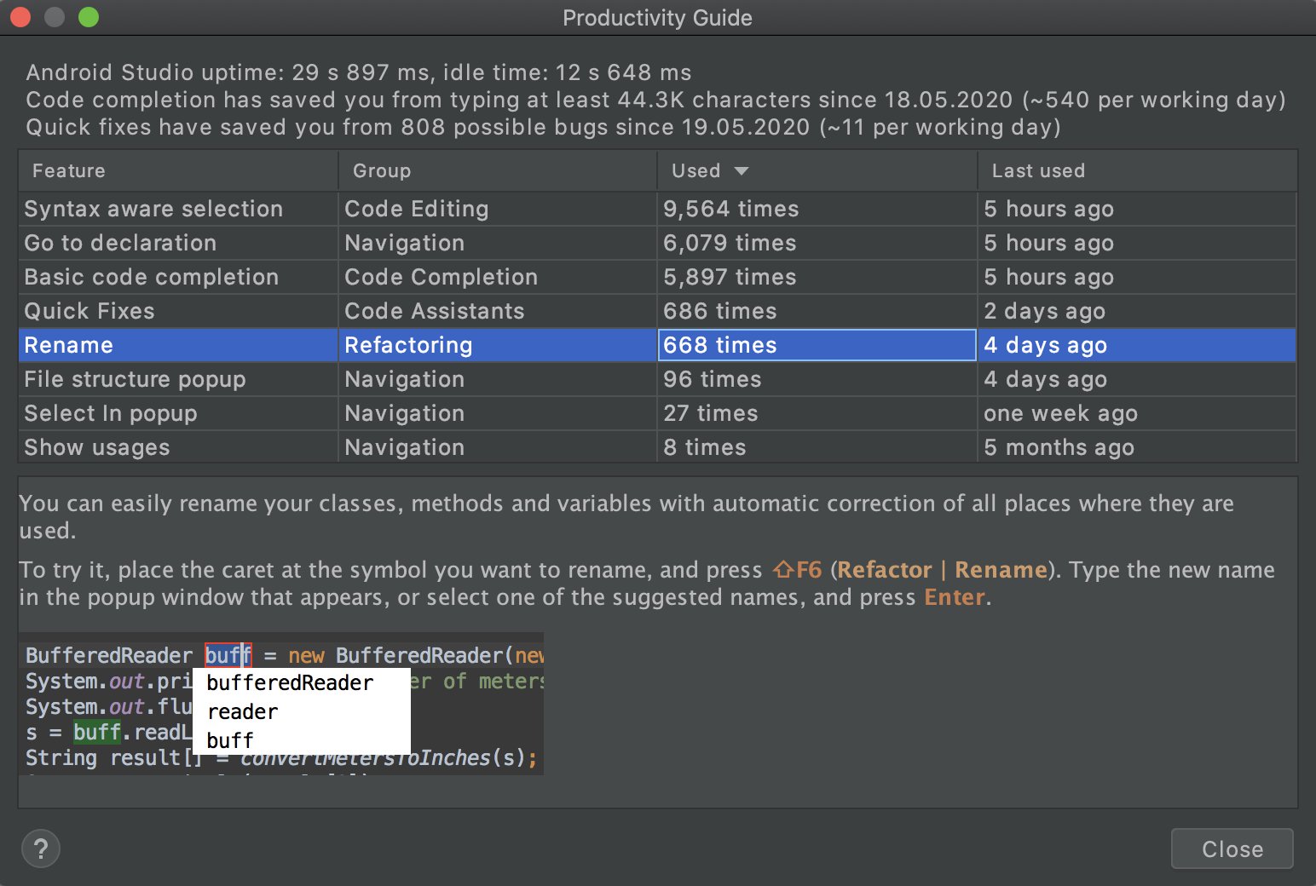Select the Syntax aware selection row
Screen dimensions: 1316x886
pyautogui.click(x=153, y=209)
